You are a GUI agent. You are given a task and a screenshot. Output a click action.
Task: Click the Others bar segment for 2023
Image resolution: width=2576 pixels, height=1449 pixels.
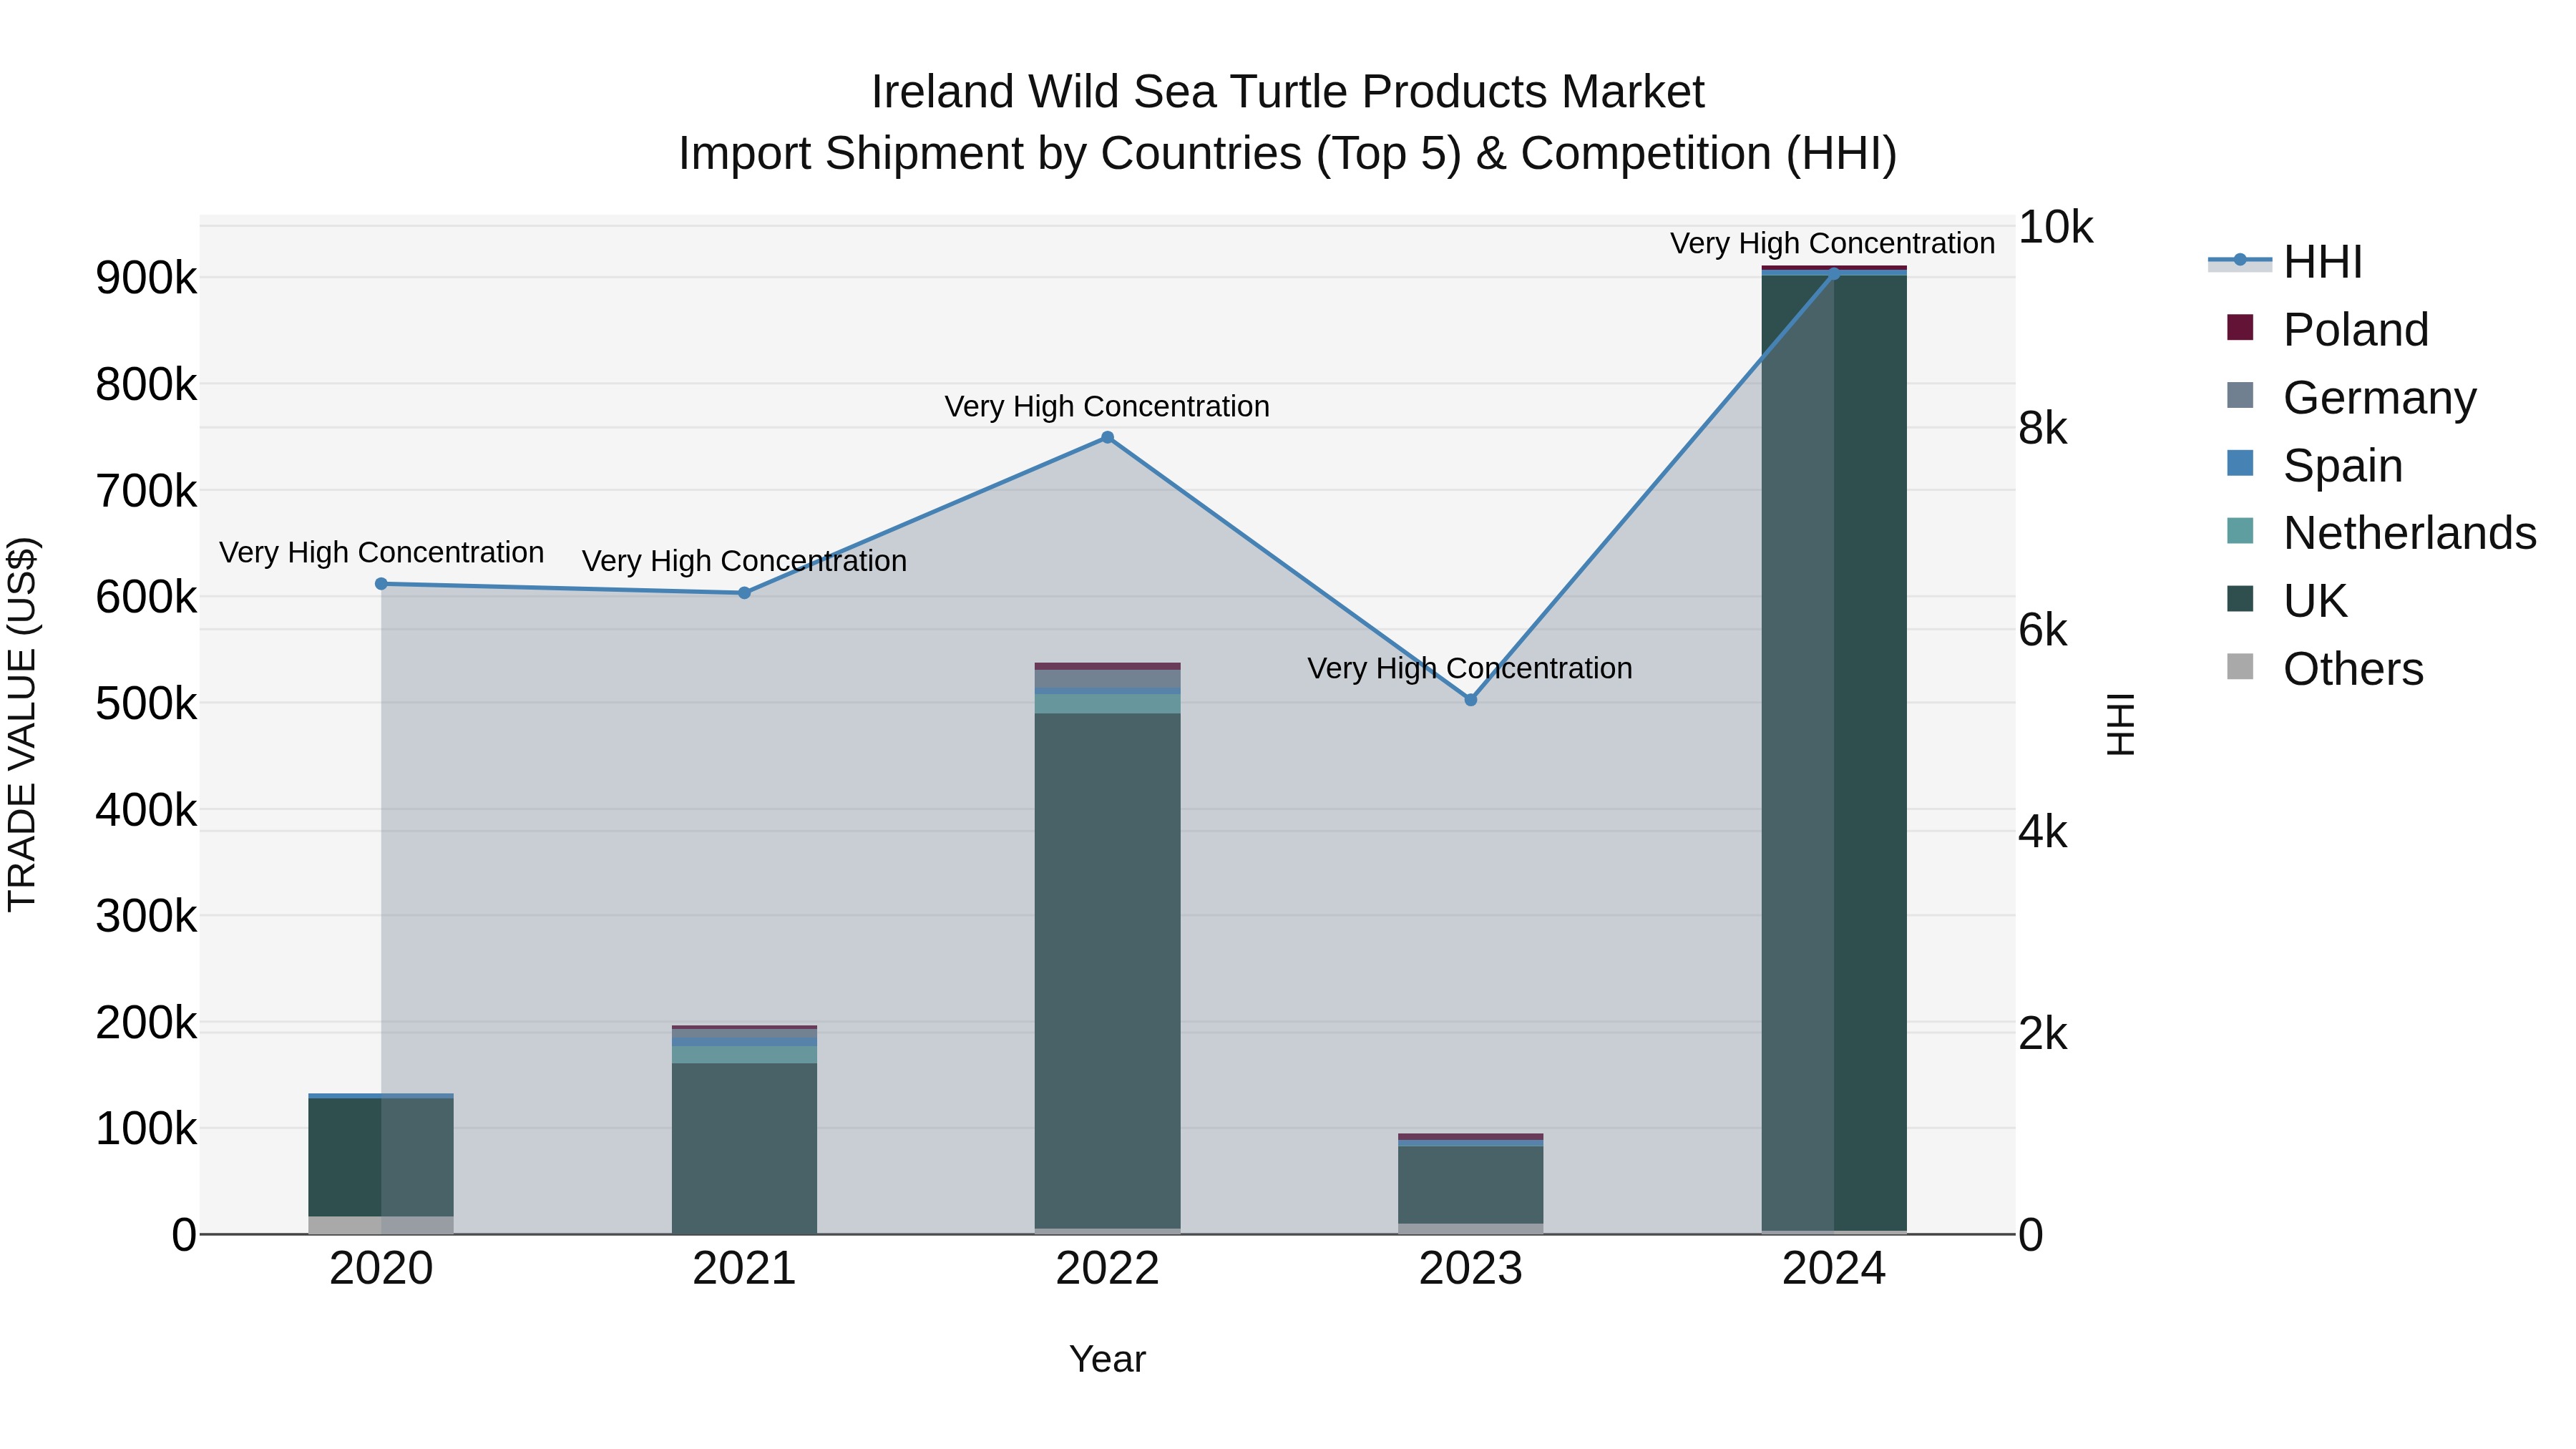pyautogui.click(x=1471, y=1229)
